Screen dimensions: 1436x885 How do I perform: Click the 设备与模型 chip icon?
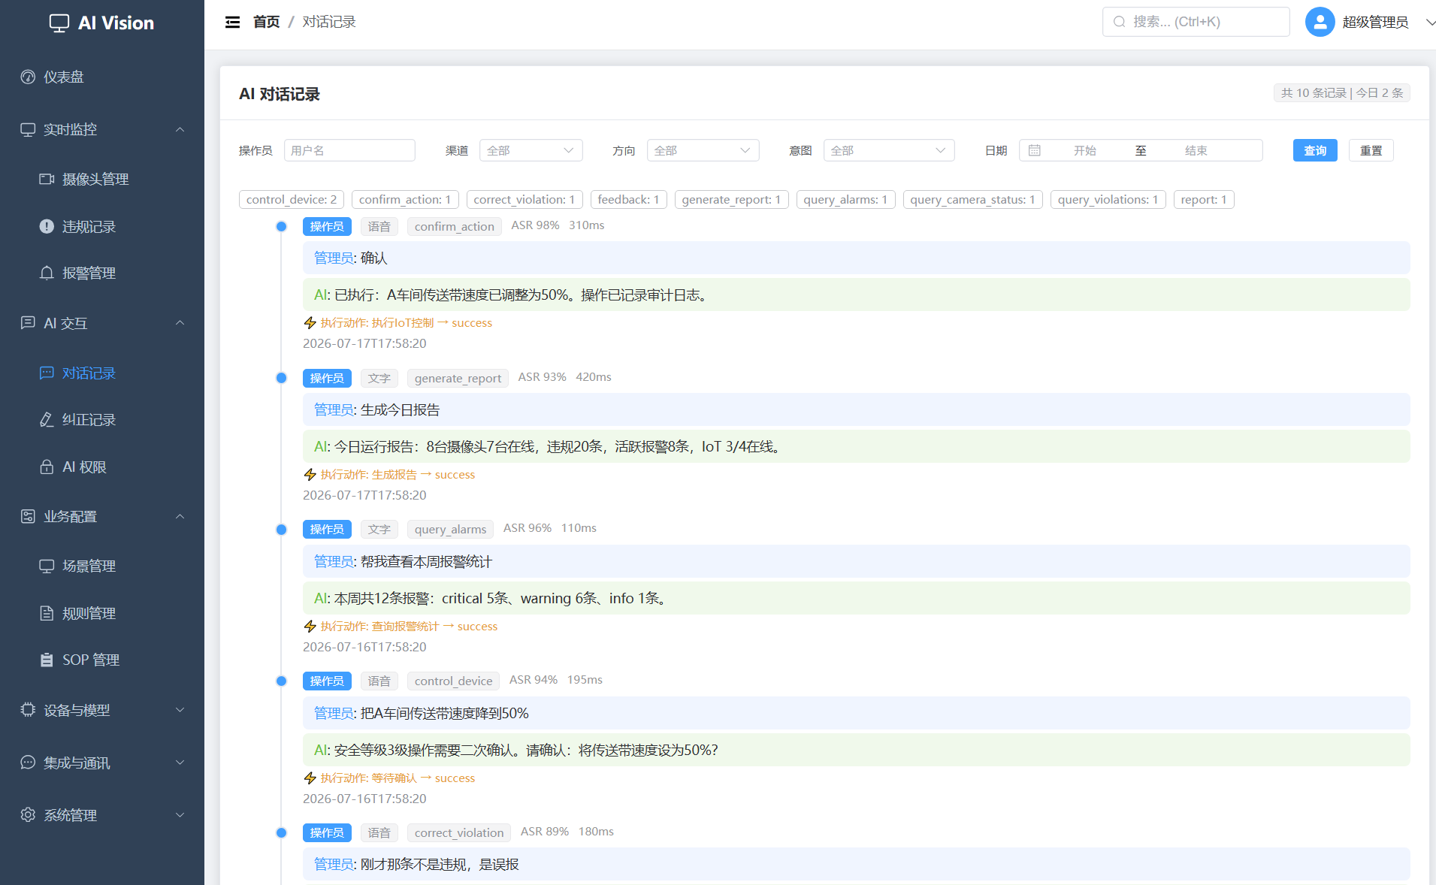(28, 710)
